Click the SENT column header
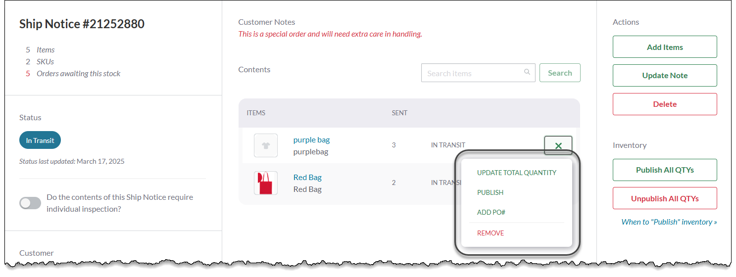Image resolution: width=736 pixels, height=277 pixels. [399, 113]
